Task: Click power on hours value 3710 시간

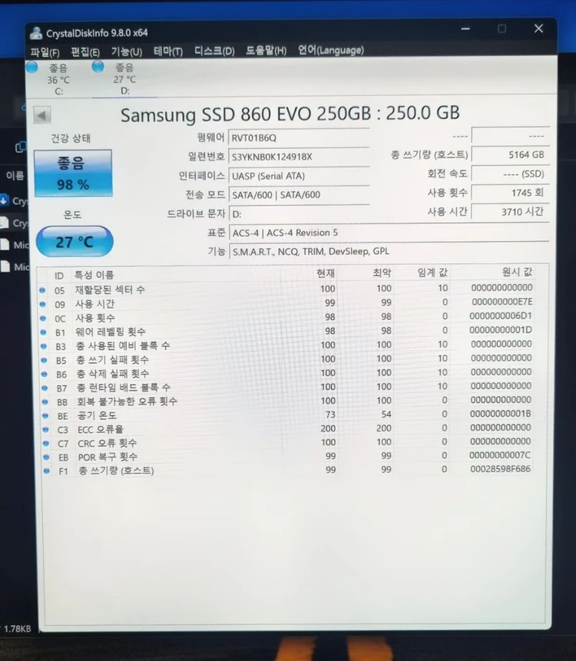Action: (x=510, y=212)
